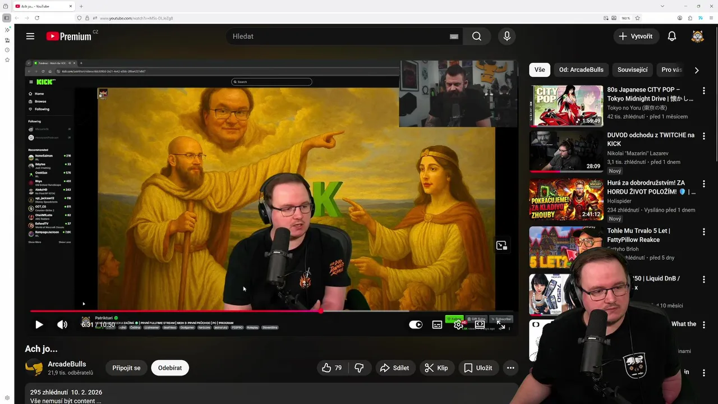Open 80s Japanese CITY POP thumbnail
This screenshot has height=404, width=718.
click(567, 106)
